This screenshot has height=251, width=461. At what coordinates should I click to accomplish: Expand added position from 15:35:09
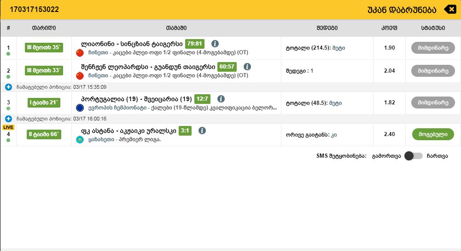[x=8, y=87]
